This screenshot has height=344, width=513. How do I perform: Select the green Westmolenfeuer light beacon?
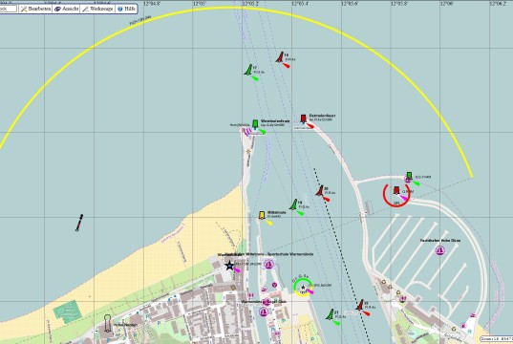point(255,124)
